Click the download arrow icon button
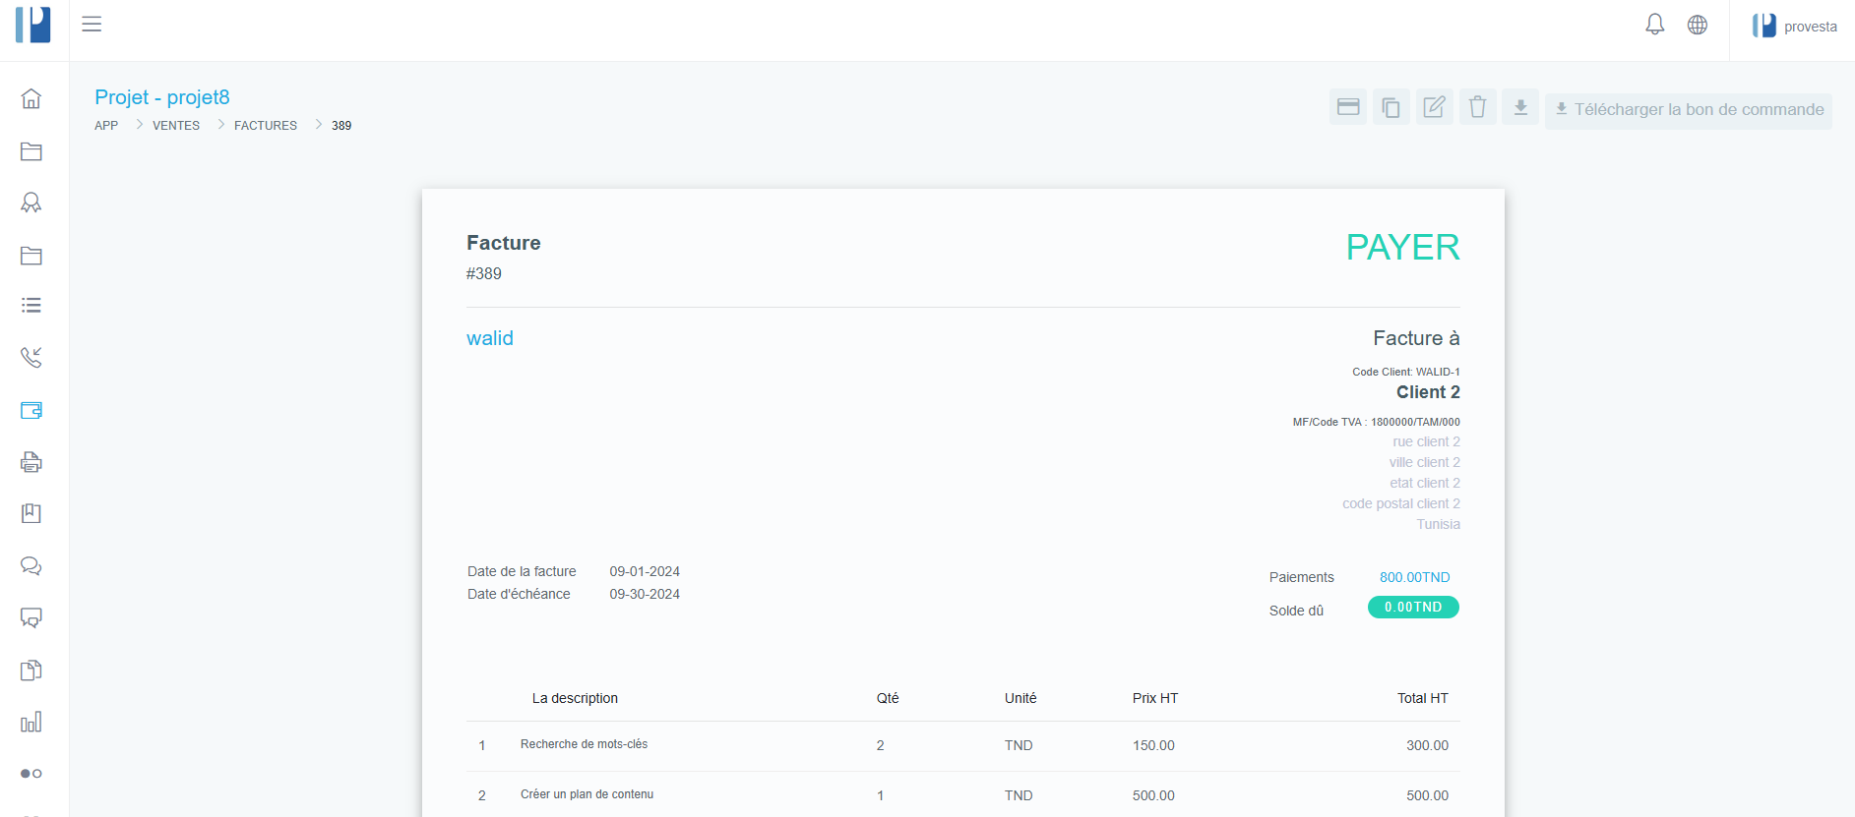The image size is (1855, 817). (1520, 107)
